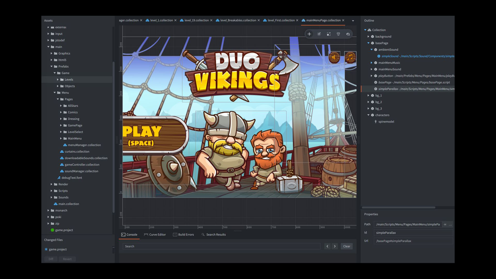Click the changed-file asterisk icon next to game.project

pos(46,249)
